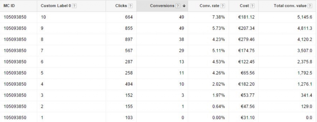Click the help icon beside Custom Label 0
The image size is (317, 122).
click(x=74, y=6)
